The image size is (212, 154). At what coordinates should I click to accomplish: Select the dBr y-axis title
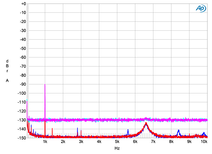tap(7, 66)
